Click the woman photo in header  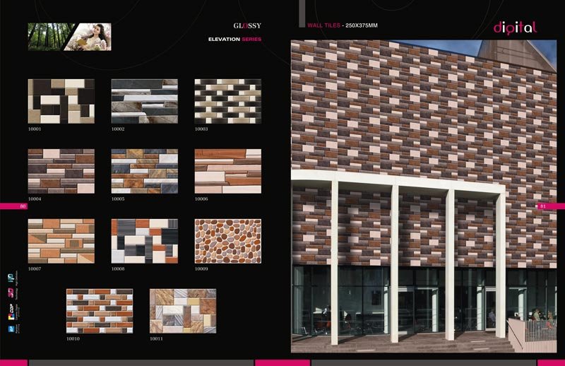(x=91, y=37)
